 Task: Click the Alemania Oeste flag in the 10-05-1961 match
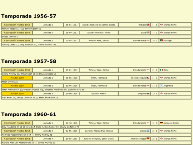pos(148,139)
